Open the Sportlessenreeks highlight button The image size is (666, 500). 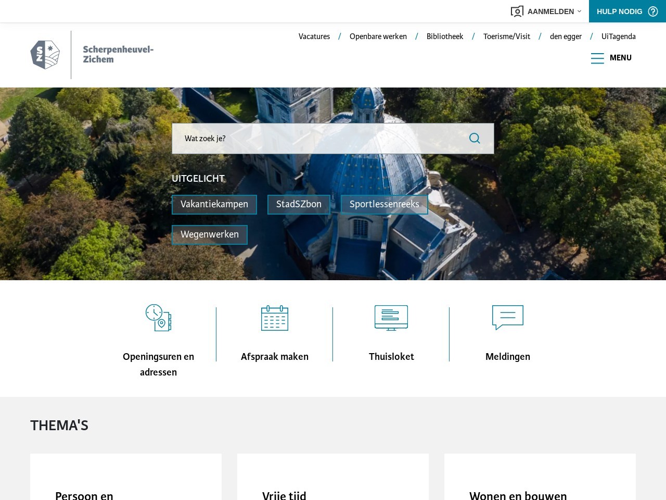coord(385,205)
